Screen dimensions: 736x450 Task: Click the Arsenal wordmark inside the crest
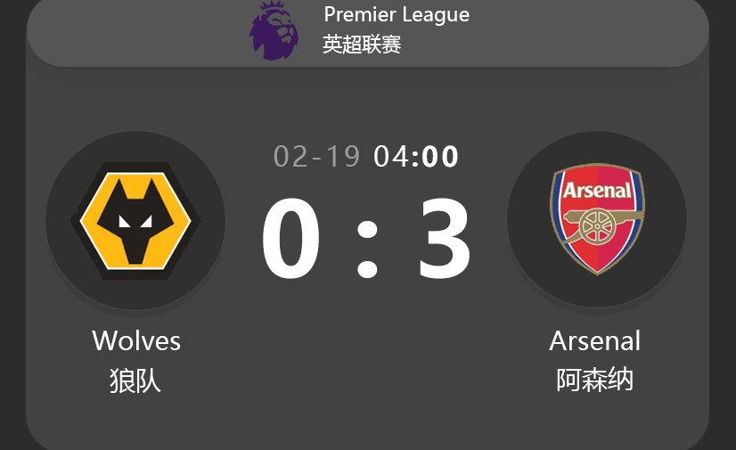(x=597, y=190)
